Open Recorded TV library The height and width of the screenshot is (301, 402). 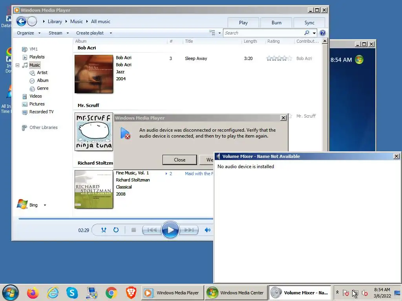[41, 112]
